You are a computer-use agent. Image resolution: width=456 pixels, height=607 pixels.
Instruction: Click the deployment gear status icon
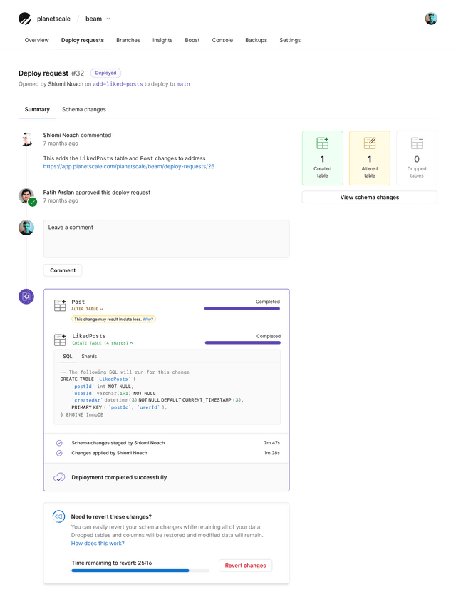coord(26,296)
